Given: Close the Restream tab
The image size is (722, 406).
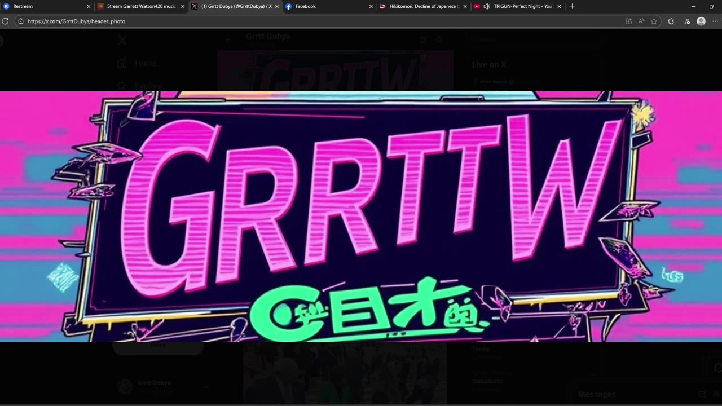Looking at the screenshot, I should coord(89,6).
